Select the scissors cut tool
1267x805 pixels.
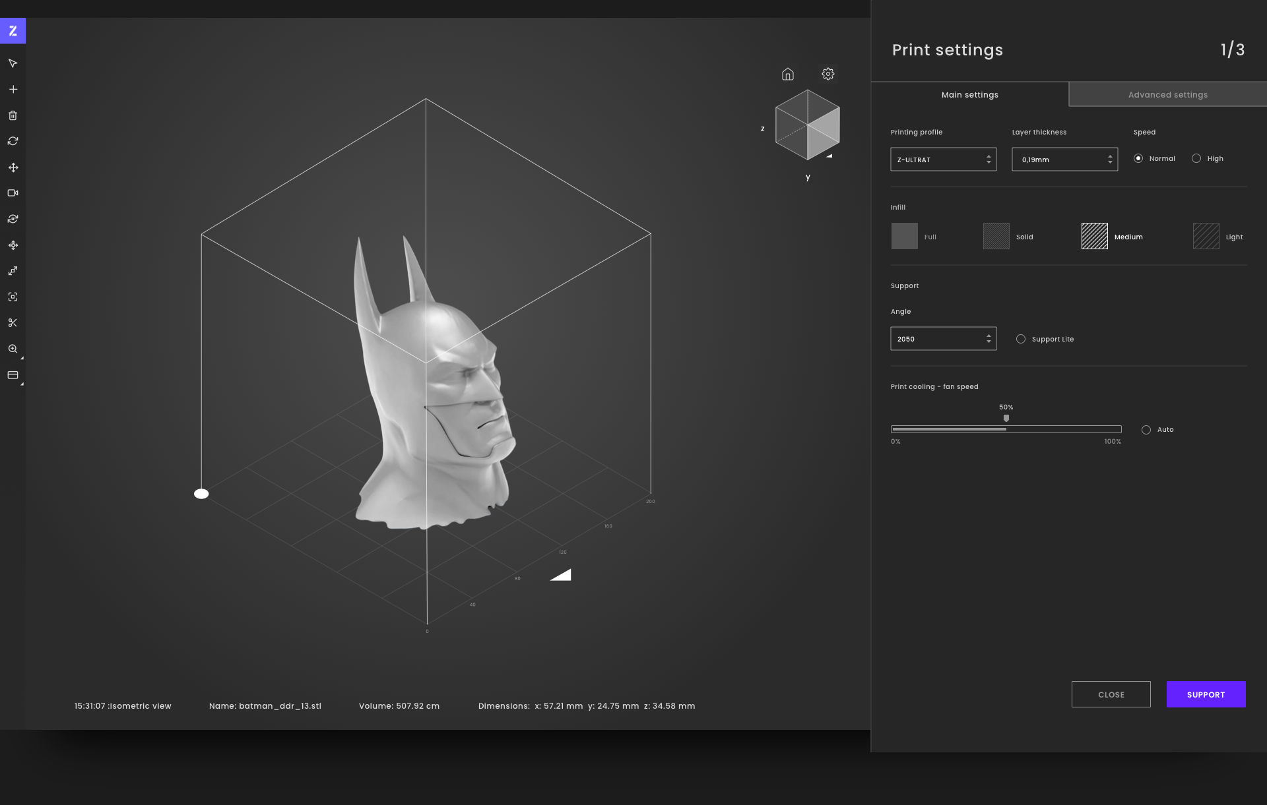click(13, 322)
